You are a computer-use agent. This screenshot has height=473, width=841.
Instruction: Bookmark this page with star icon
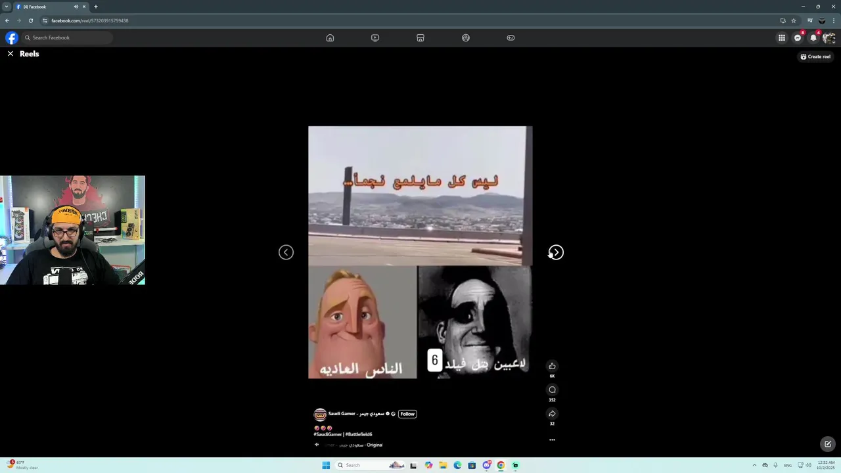(794, 20)
